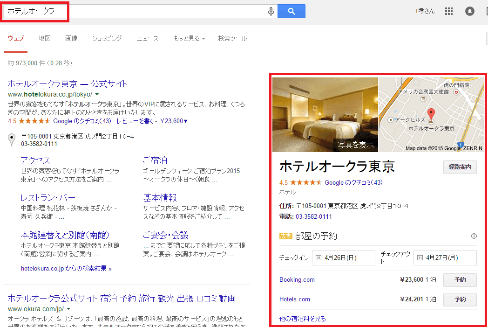Click 予約 button for Booking.com
Viewport: 488px width, 327px height.
click(x=460, y=280)
